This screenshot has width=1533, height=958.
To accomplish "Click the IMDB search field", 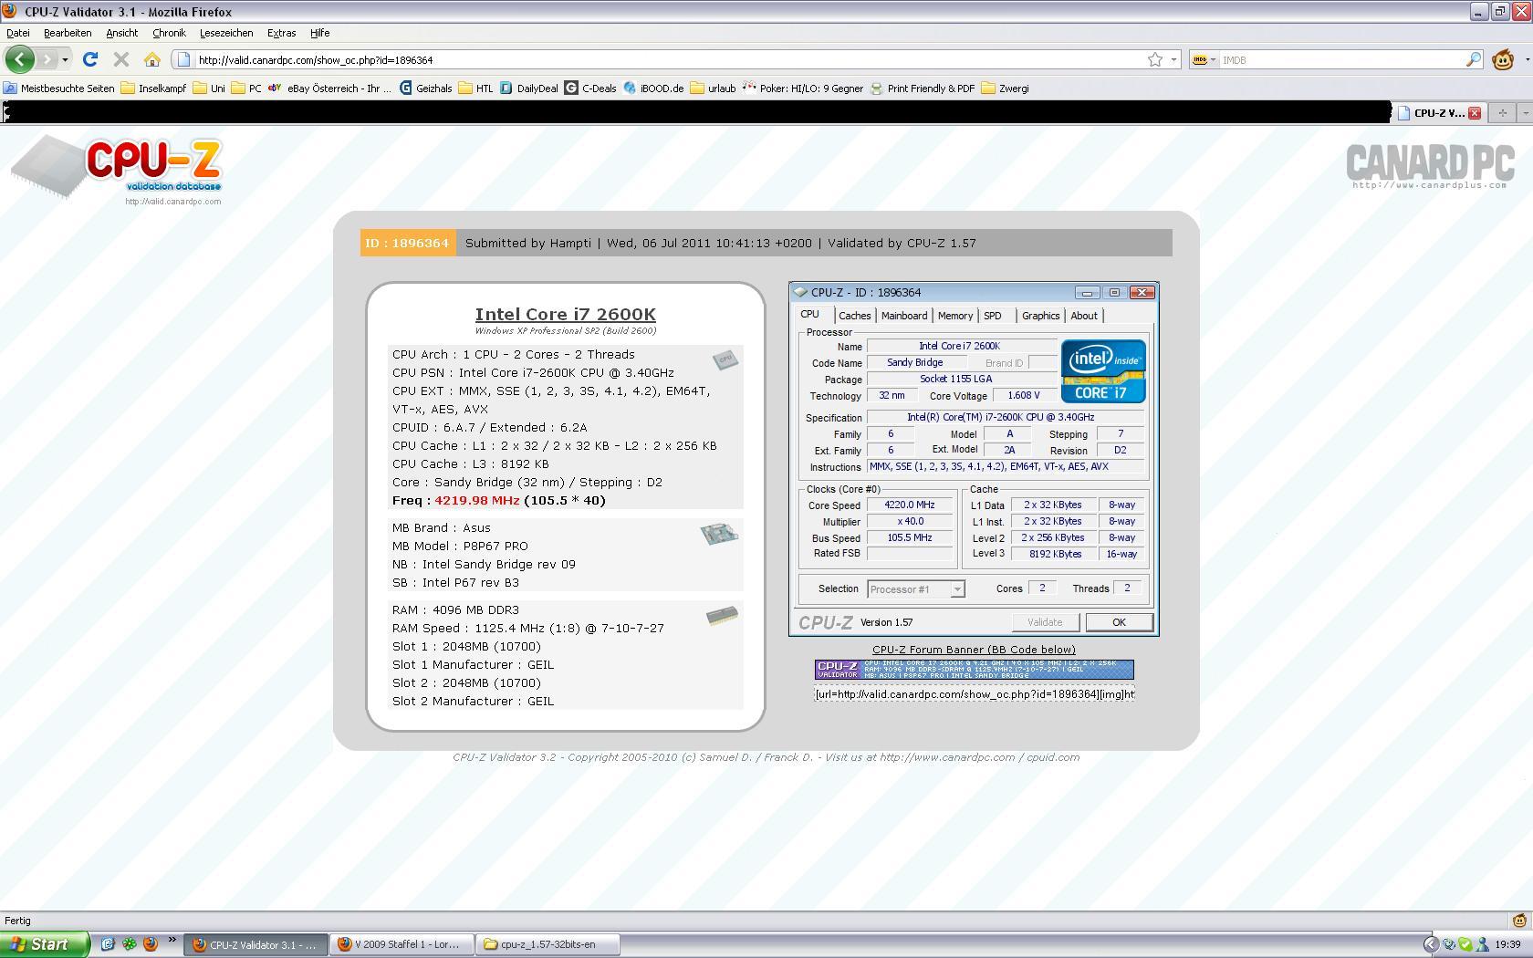I will pyautogui.click(x=1341, y=59).
